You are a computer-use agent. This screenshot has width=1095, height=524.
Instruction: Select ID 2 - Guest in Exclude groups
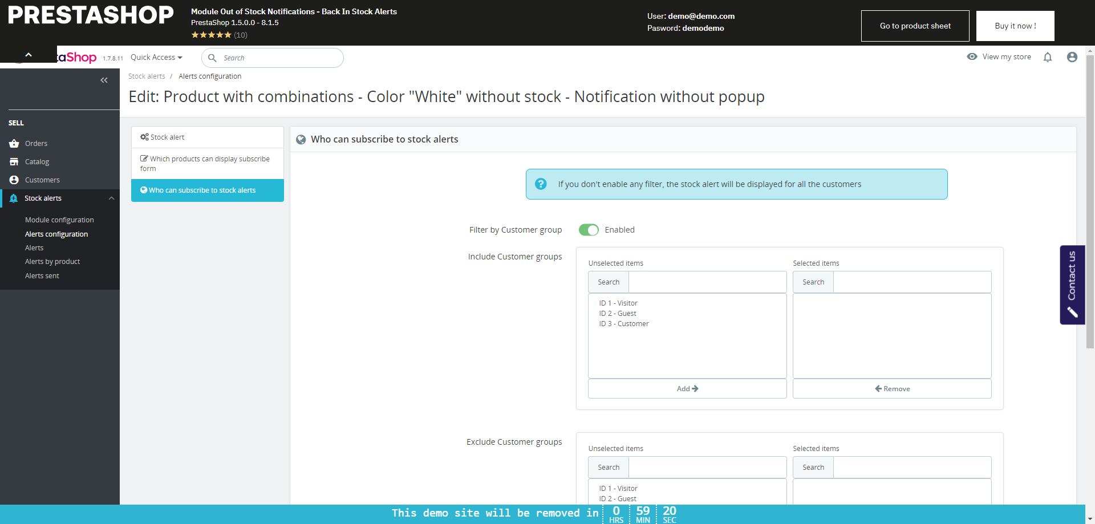click(618, 499)
